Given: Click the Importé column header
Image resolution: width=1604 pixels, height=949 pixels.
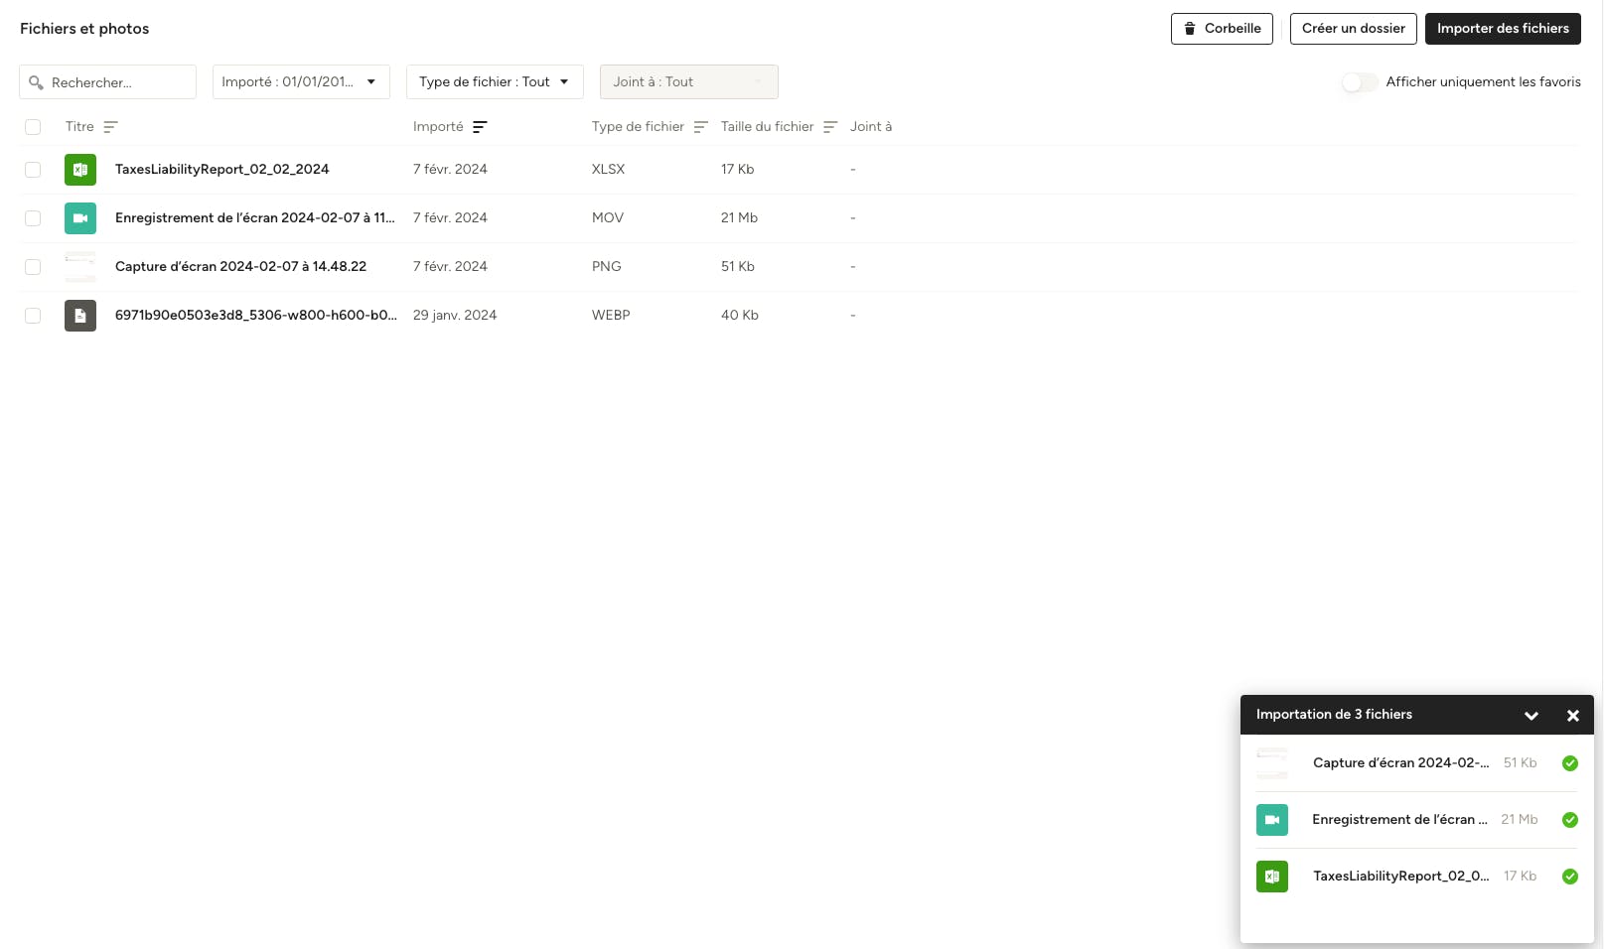Looking at the screenshot, I should click(438, 127).
